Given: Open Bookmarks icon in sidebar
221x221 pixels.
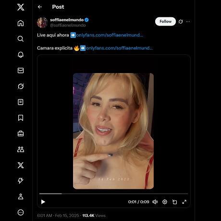Looking at the screenshot, I should coord(21,118).
